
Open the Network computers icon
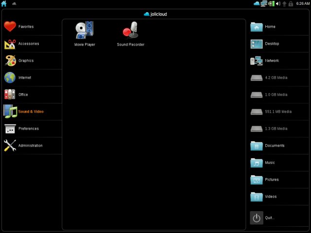[x=257, y=61]
